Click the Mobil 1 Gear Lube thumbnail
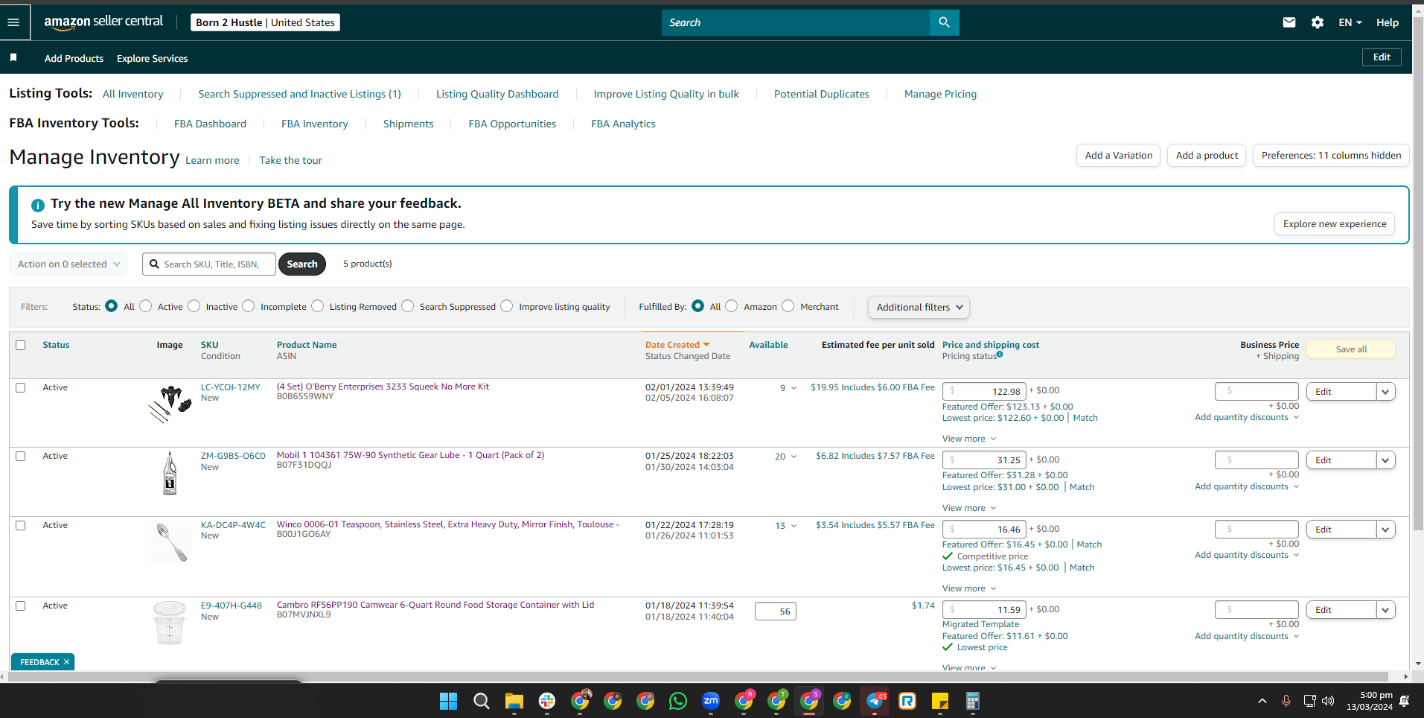 coord(170,474)
